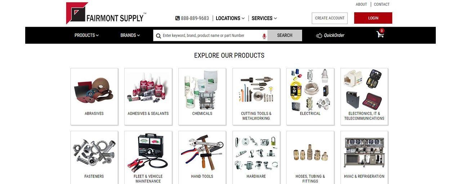Expand the Products dropdown menu
The height and width of the screenshot is (184, 461).
[86, 35]
